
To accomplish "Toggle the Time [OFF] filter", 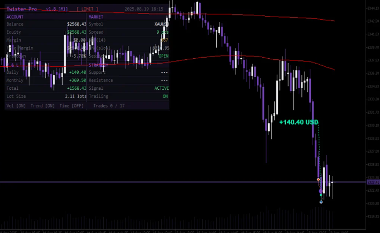I will click(72, 106).
